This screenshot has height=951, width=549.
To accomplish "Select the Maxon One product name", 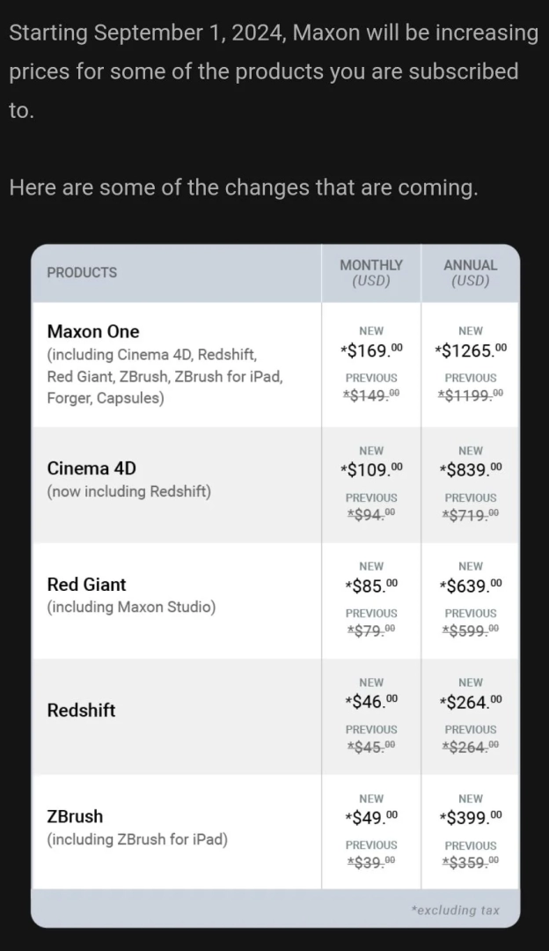I will [x=93, y=331].
